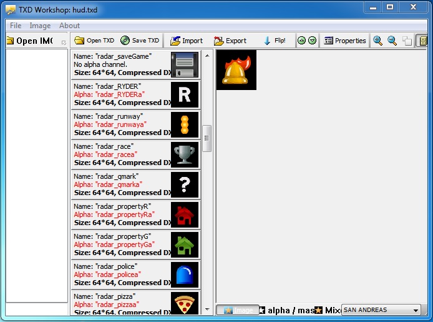433x322 pixels.
Task: Click the Save TXD disc icon
Action: (x=125, y=41)
